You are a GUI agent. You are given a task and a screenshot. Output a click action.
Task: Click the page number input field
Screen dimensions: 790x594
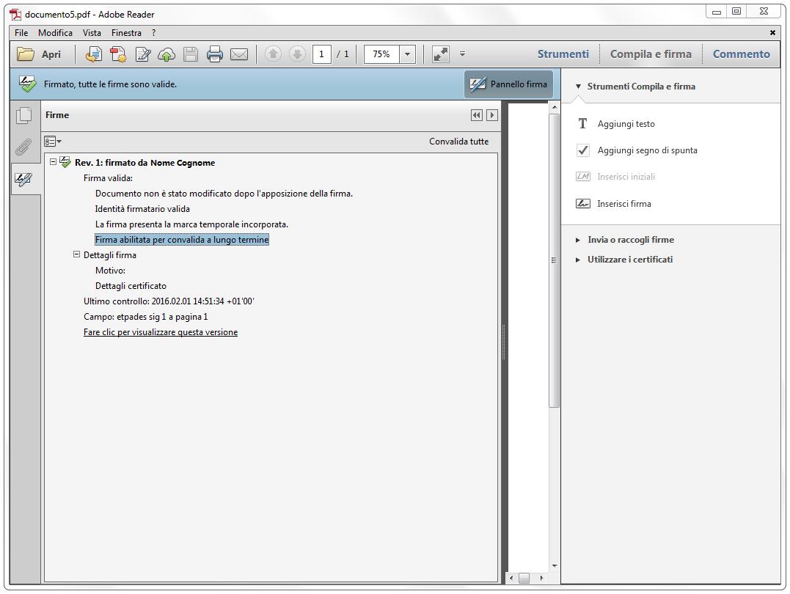(321, 54)
